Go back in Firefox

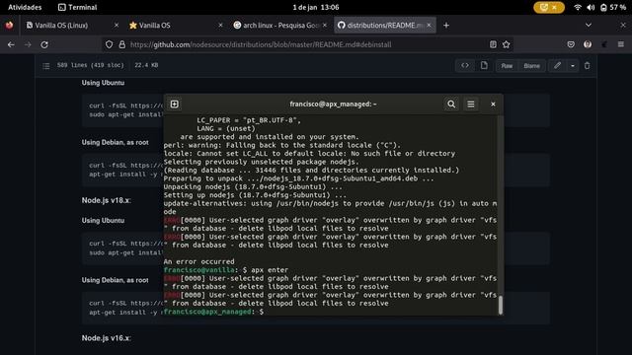coord(11,44)
